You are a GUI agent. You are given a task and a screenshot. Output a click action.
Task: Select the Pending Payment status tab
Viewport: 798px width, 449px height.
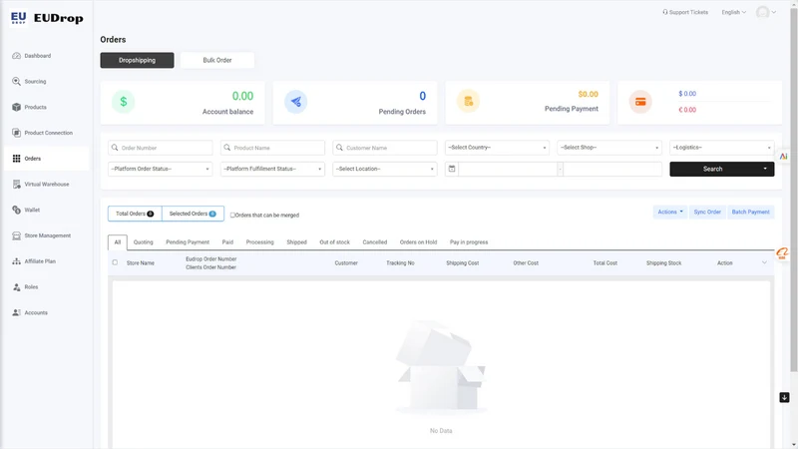188,242
